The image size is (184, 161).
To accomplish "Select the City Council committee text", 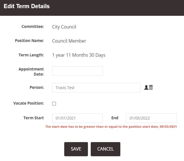I will click(64, 27).
